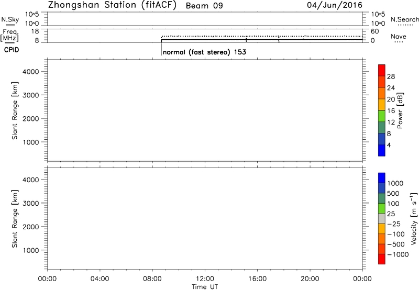Click the 'N.Search' legend label
This screenshot has width=419, height=290.
404,19
